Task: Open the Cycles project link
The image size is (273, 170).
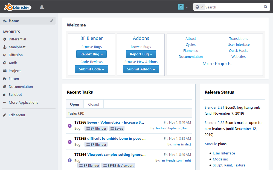Action: pyautogui.click(x=191, y=45)
